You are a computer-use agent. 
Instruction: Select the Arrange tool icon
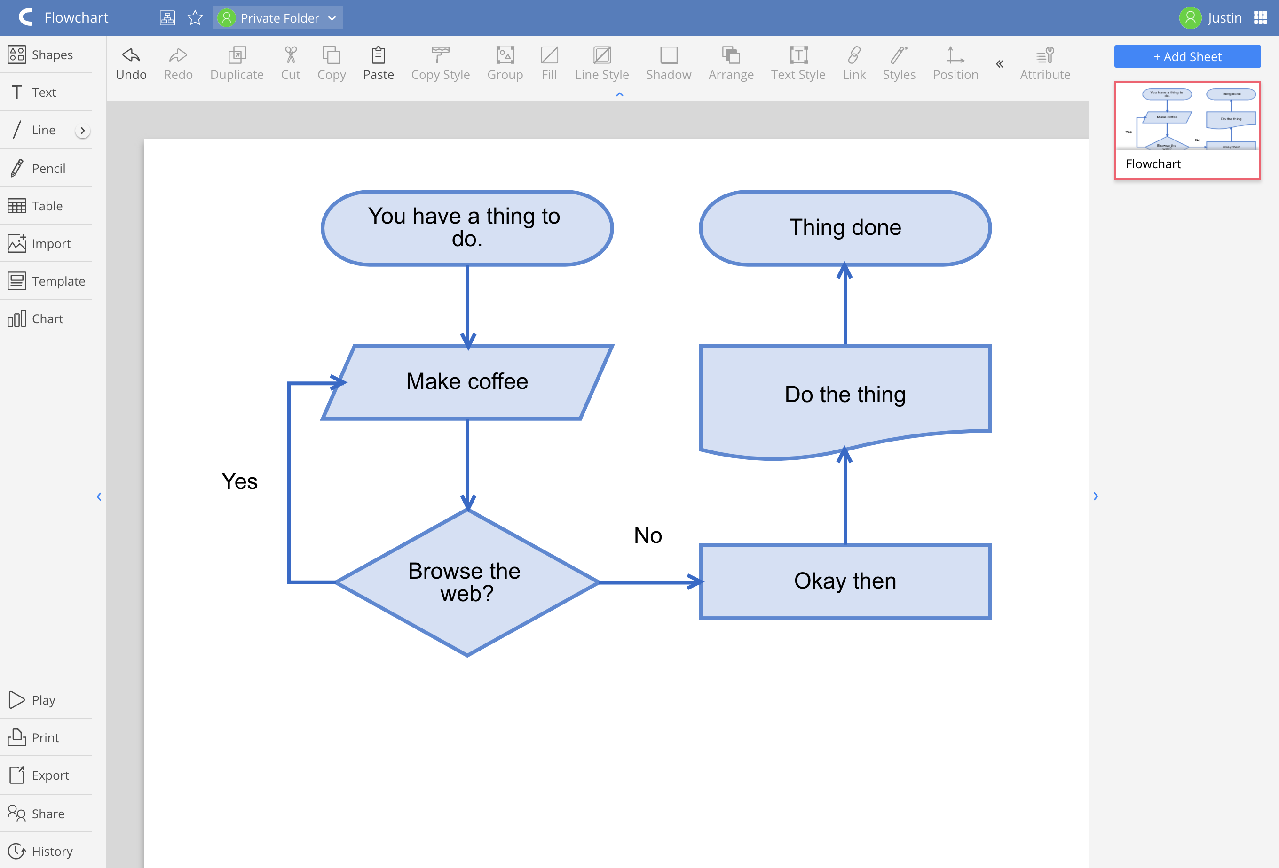730,55
